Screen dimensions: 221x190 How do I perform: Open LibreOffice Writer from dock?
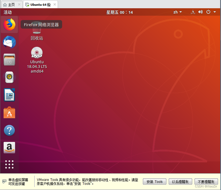coord(9,95)
